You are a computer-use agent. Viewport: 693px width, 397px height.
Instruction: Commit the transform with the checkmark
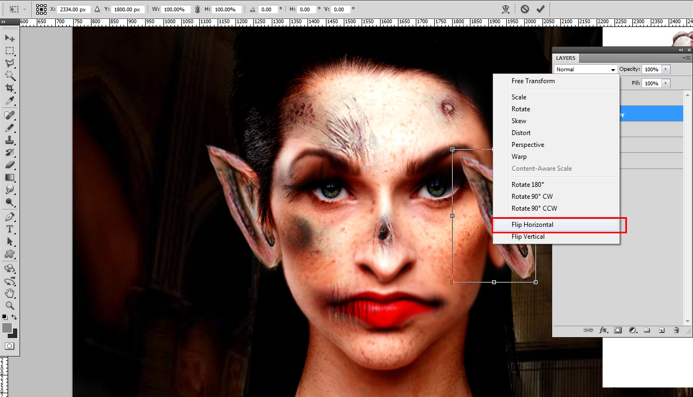pos(540,9)
